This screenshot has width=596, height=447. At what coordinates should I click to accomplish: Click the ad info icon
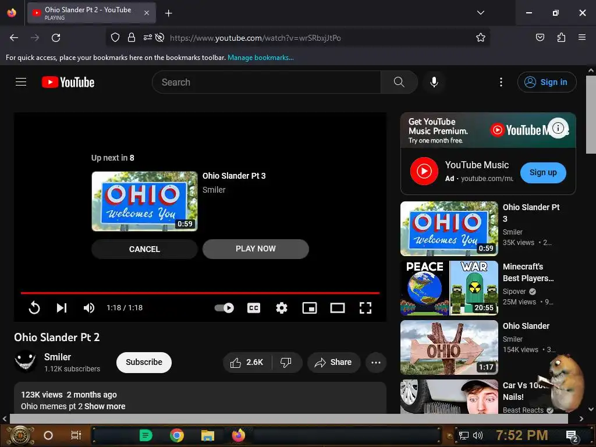558,128
